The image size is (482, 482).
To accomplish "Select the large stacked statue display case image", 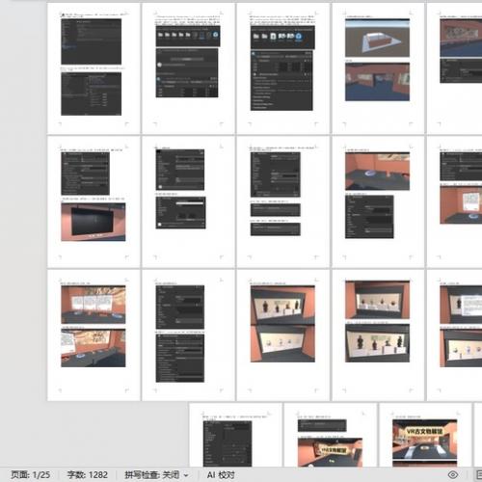I will pos(282,324).
